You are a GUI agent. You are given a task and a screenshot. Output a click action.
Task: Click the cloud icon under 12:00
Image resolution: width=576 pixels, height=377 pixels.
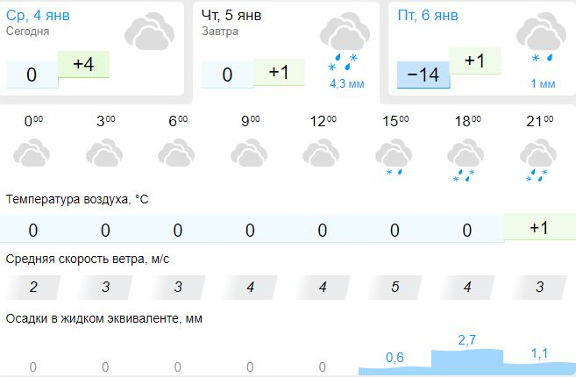[x=321, y=153]
